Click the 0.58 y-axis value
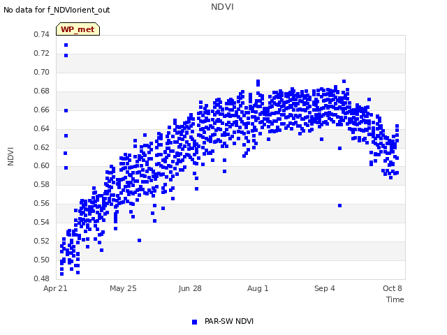Screen dimensions: 447x335 (x=41, y=184)
